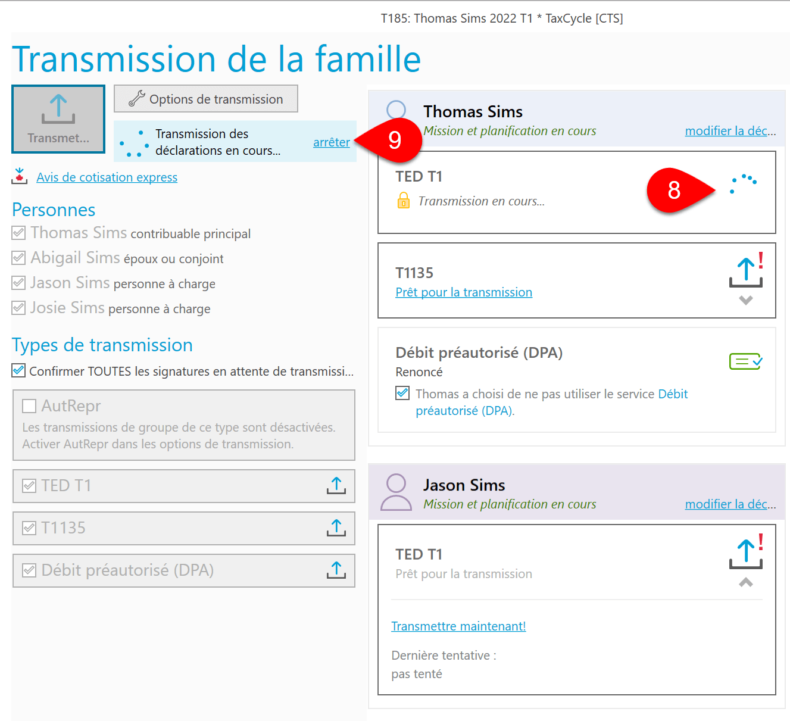This screenshot has width=790, height=721.
Task: Open modifier la déc link for Thomas Sims
Action: (730, 131)
